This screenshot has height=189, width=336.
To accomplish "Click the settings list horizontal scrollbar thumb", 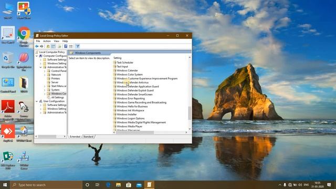I will click(135, 132).
